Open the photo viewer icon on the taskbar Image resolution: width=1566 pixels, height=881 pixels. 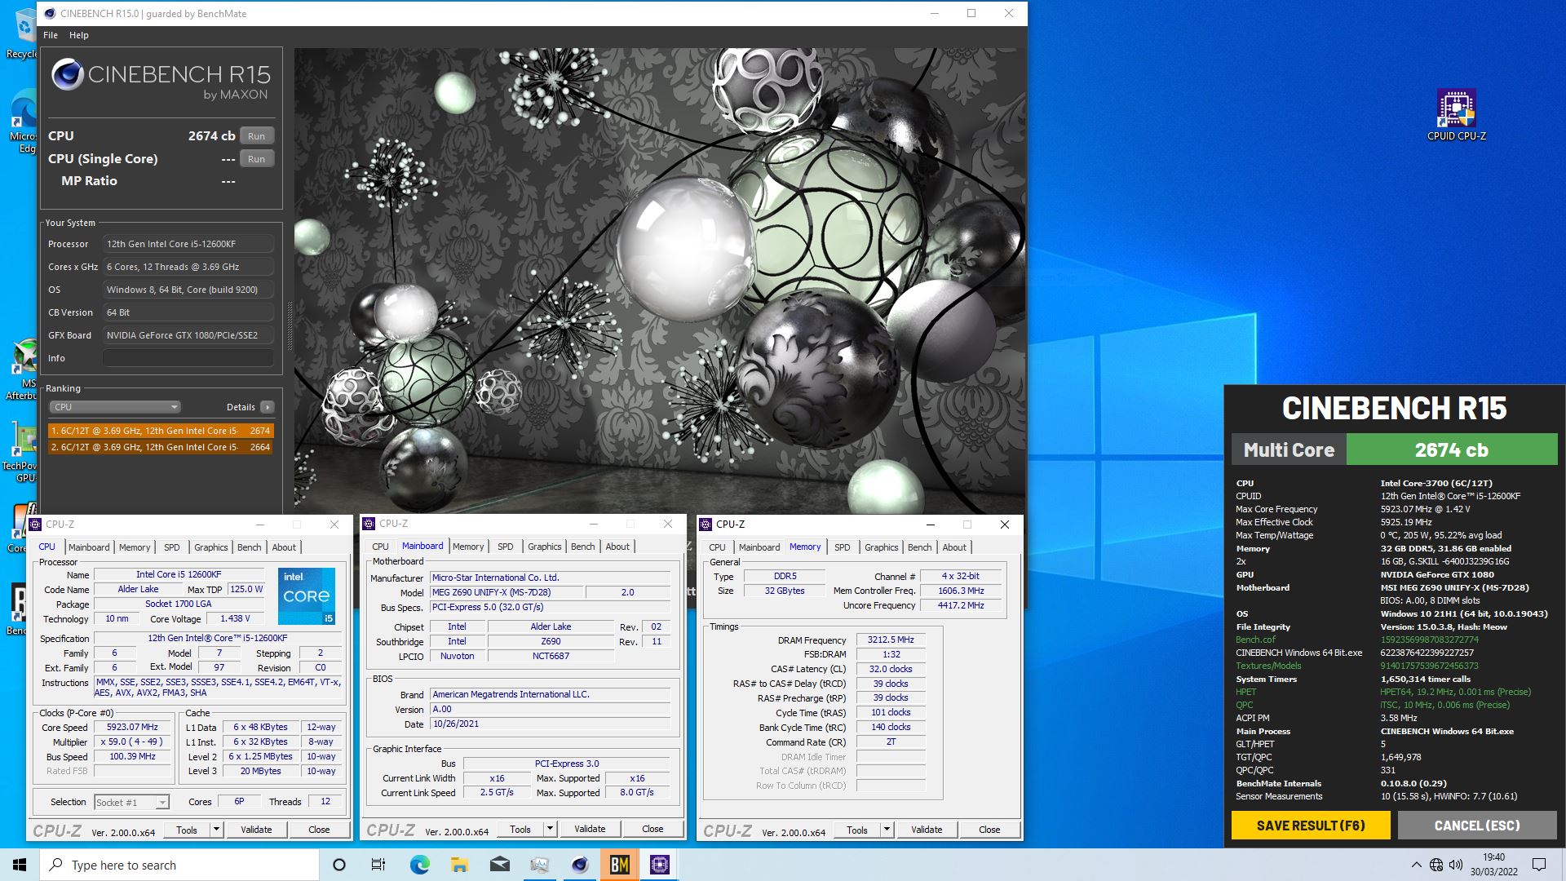coord(539,865)
